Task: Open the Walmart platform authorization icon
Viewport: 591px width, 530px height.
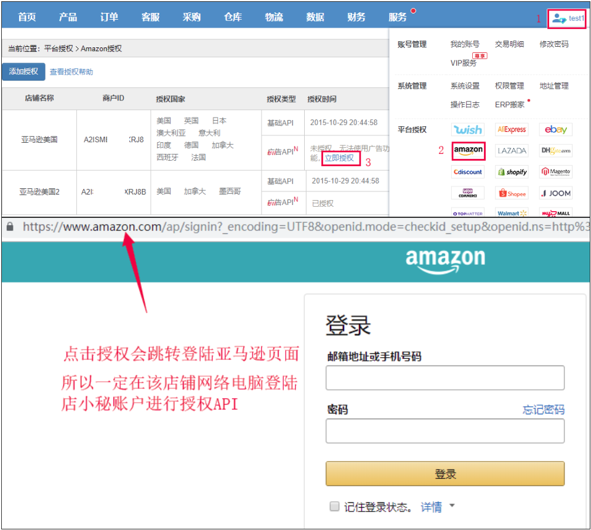Action: click(512, 212)
